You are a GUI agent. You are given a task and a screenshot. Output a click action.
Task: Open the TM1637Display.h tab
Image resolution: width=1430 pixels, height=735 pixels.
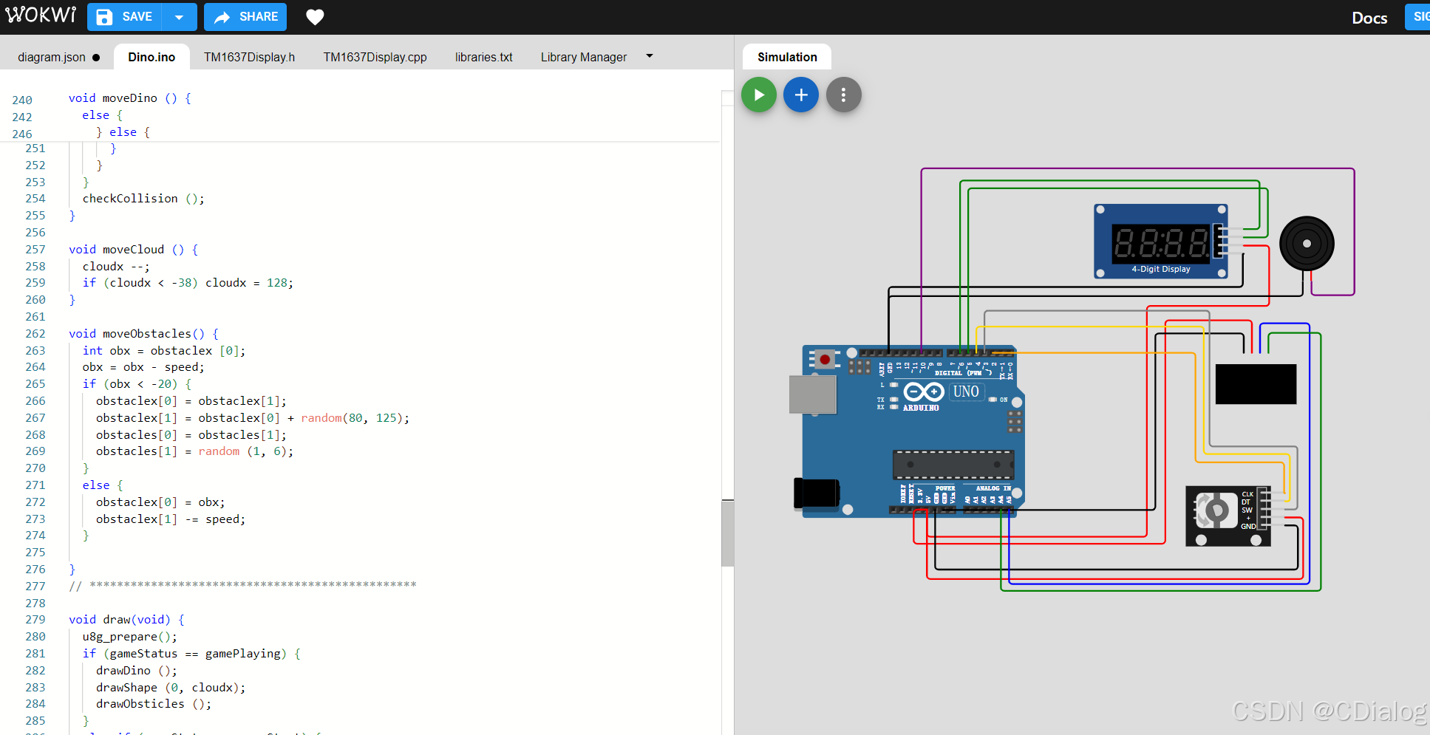(x=249, y=57)
